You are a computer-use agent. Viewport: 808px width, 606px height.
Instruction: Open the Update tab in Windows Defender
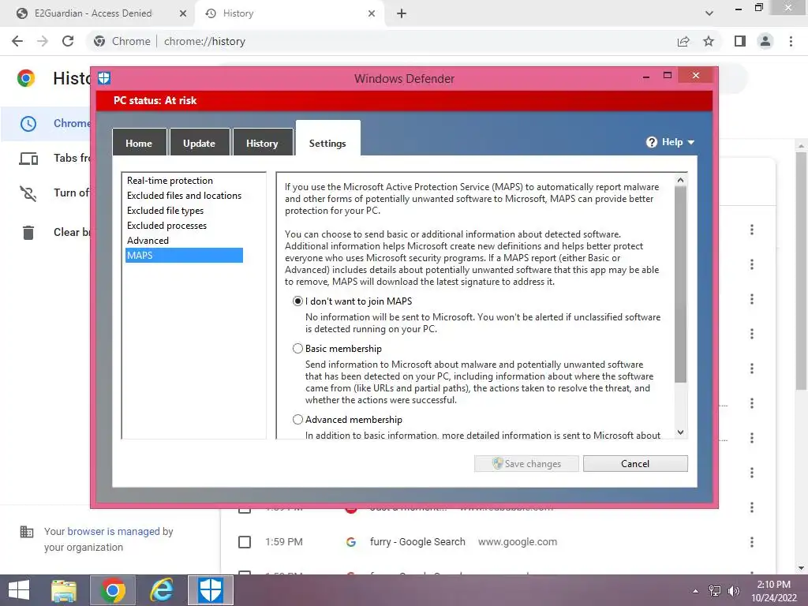[x=200, y=143]
